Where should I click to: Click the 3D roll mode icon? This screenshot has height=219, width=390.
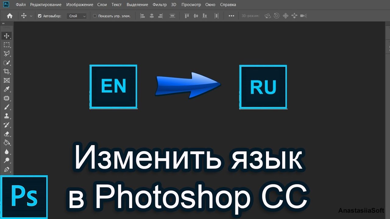pos(277,16)
